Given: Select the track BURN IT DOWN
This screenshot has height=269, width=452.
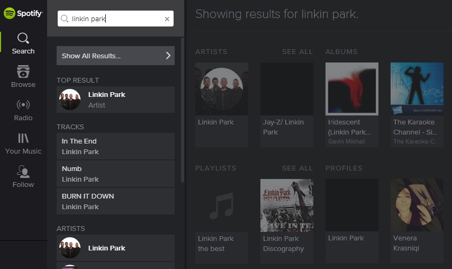Looking at the screenshot, I should click(115, 201).
